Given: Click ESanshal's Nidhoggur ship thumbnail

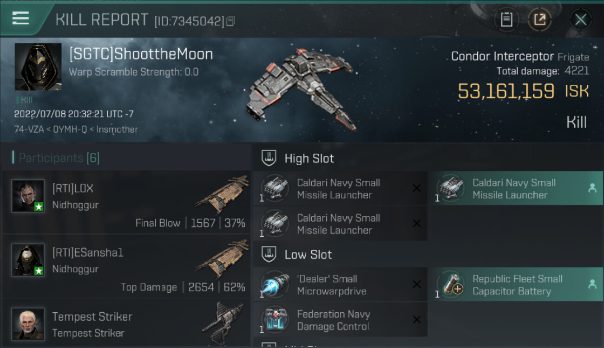Looking at the screenshot, I should (222, 258).
